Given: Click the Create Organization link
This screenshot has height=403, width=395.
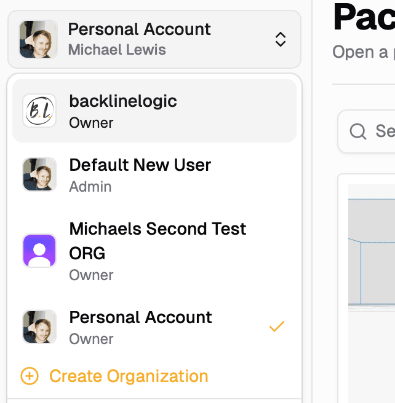Looking at the screenshot, I should (129, 376).
